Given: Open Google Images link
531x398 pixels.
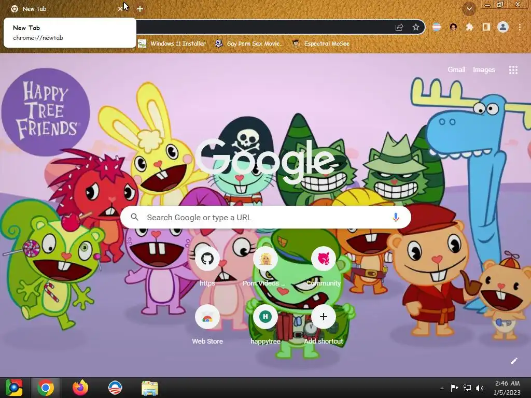Looking at the screenshot, I should [484, 70].
